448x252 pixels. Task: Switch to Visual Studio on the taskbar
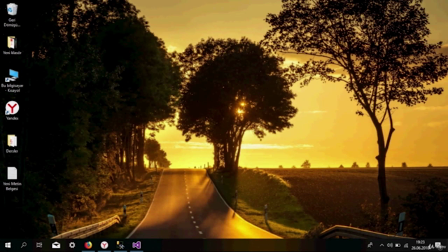click(136, 245)
